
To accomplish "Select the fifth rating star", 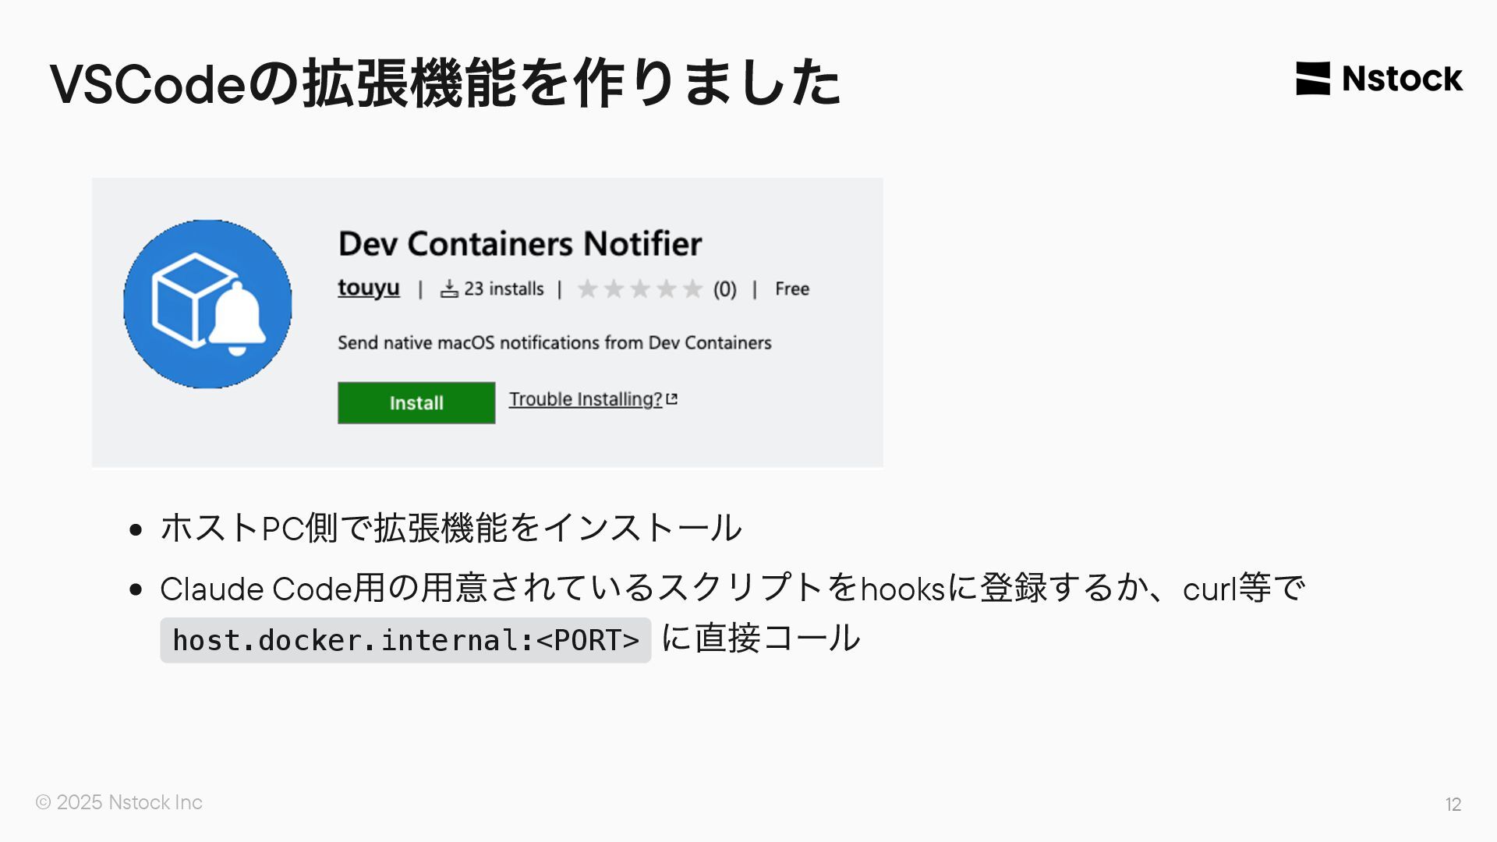I will (692, 289).
